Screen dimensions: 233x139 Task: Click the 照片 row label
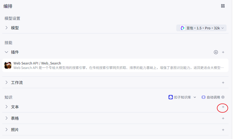(x=15, y=130)
